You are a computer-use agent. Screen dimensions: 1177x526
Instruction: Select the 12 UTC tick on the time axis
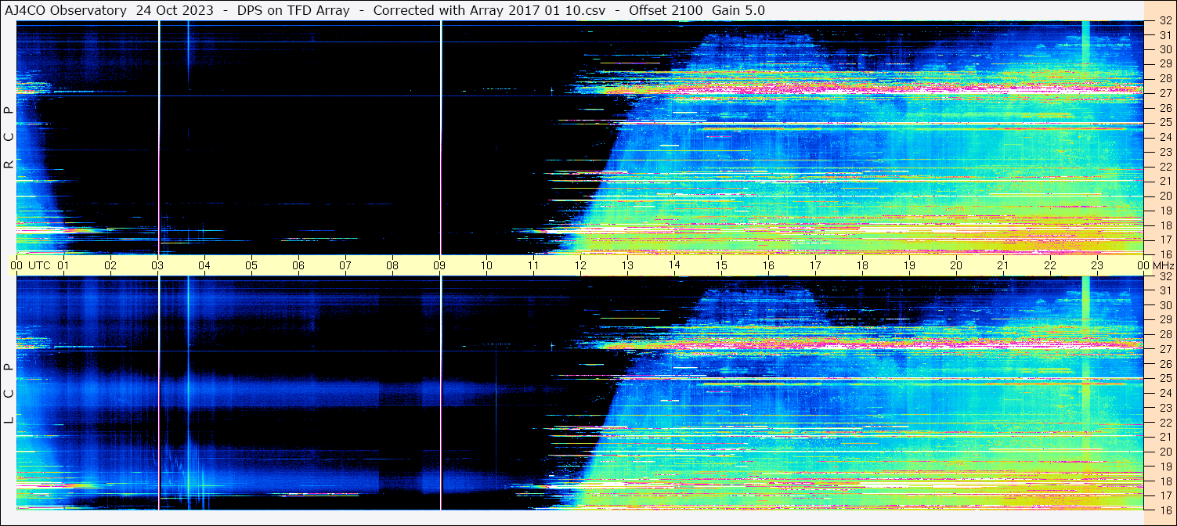580,265
